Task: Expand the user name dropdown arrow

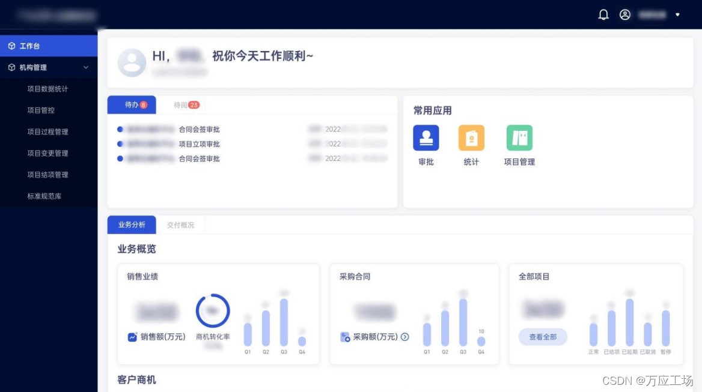Action: [677, 15]
